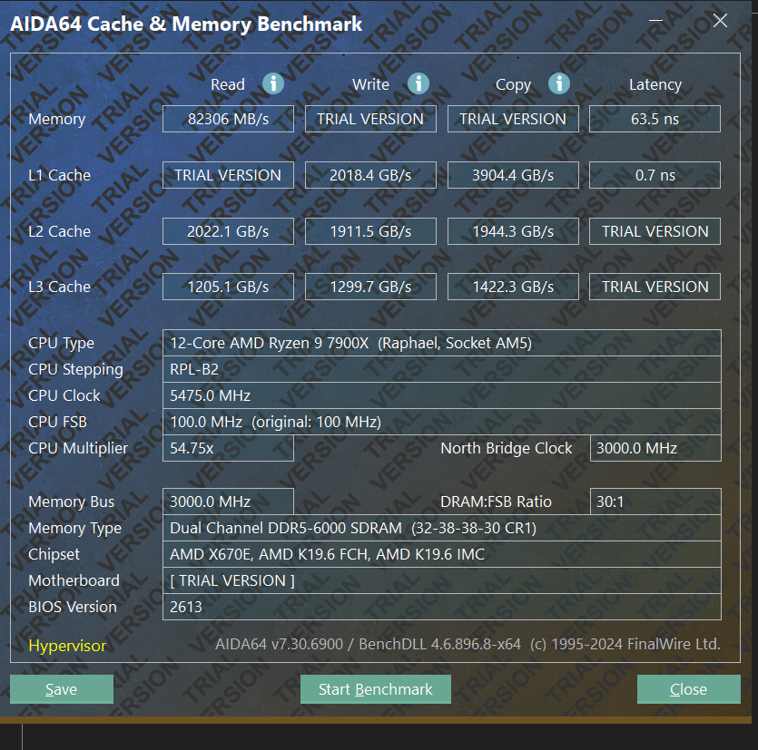Screen dimensions: 758x750
Task: Click L1 Cache Copy 3904.4 GB/s
Action: click(x=513, y=175)
